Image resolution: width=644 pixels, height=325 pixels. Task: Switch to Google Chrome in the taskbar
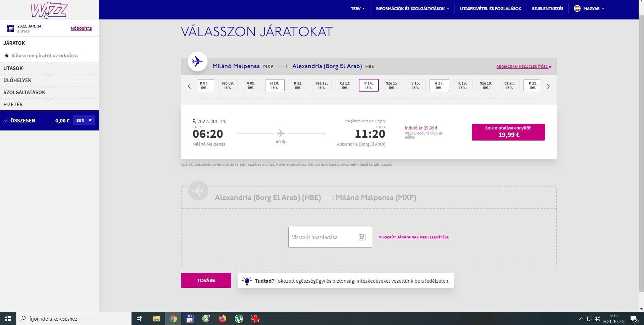tap(173, 319)
